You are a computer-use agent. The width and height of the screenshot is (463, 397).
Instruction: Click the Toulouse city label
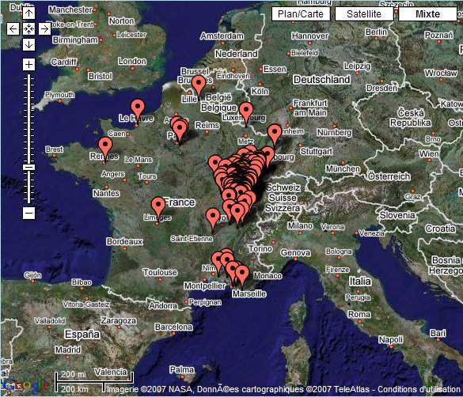coord(160,272)
